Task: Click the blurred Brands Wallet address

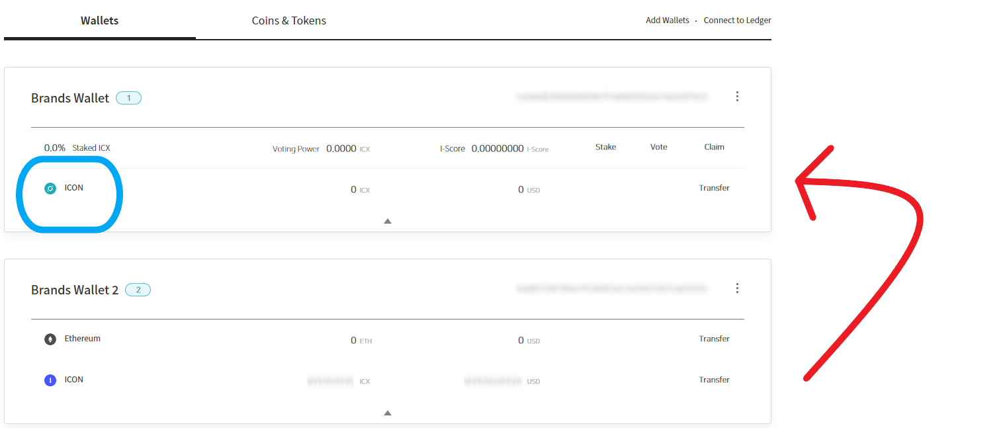Action: [613, 97]
